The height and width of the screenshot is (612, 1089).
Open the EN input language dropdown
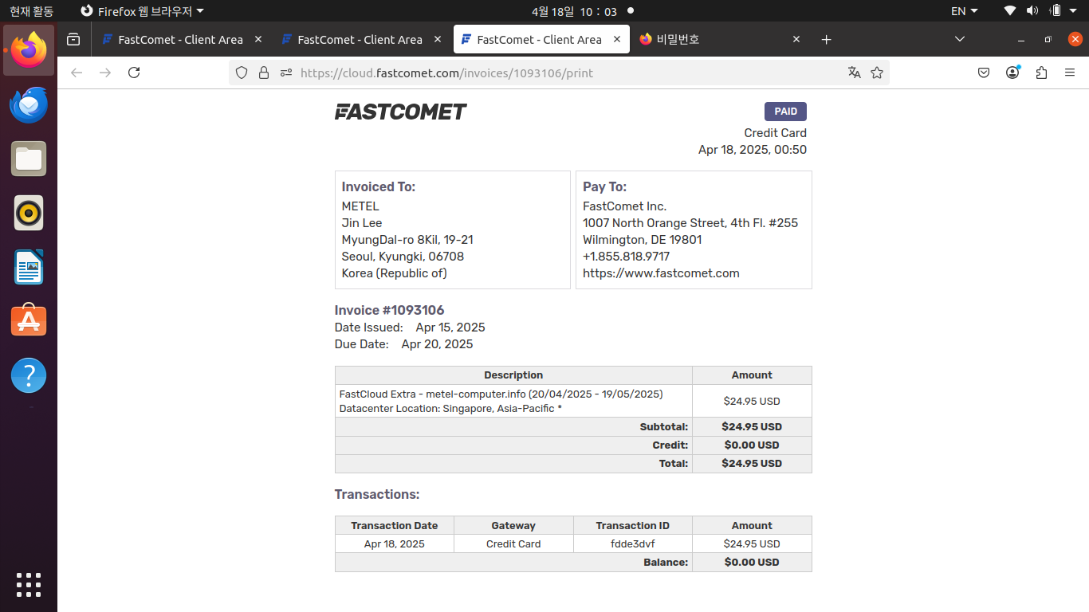pos(964,11)
